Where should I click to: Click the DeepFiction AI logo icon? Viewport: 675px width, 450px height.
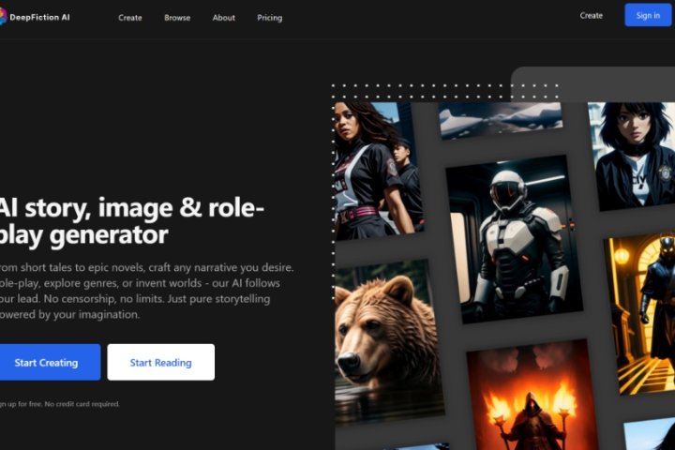[3, 17]
